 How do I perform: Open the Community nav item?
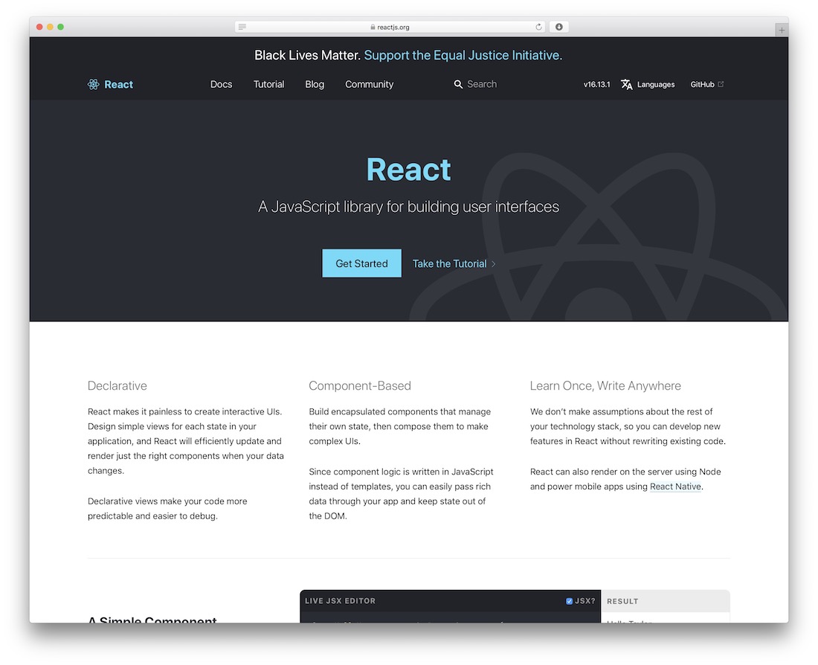(370, 84)
